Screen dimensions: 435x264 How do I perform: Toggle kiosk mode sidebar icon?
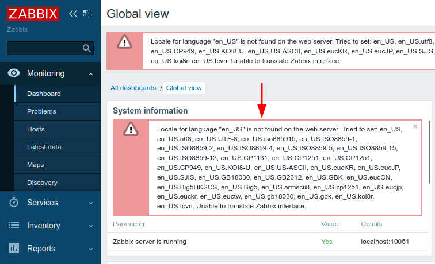87,14
